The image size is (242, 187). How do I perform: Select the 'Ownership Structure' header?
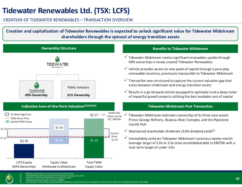[x=59, y=48]
